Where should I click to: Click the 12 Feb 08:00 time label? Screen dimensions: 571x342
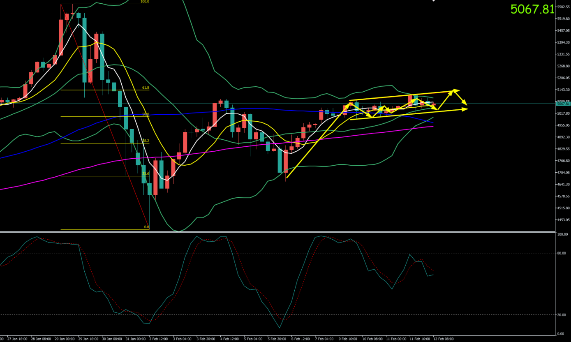[x=444, y=339]
